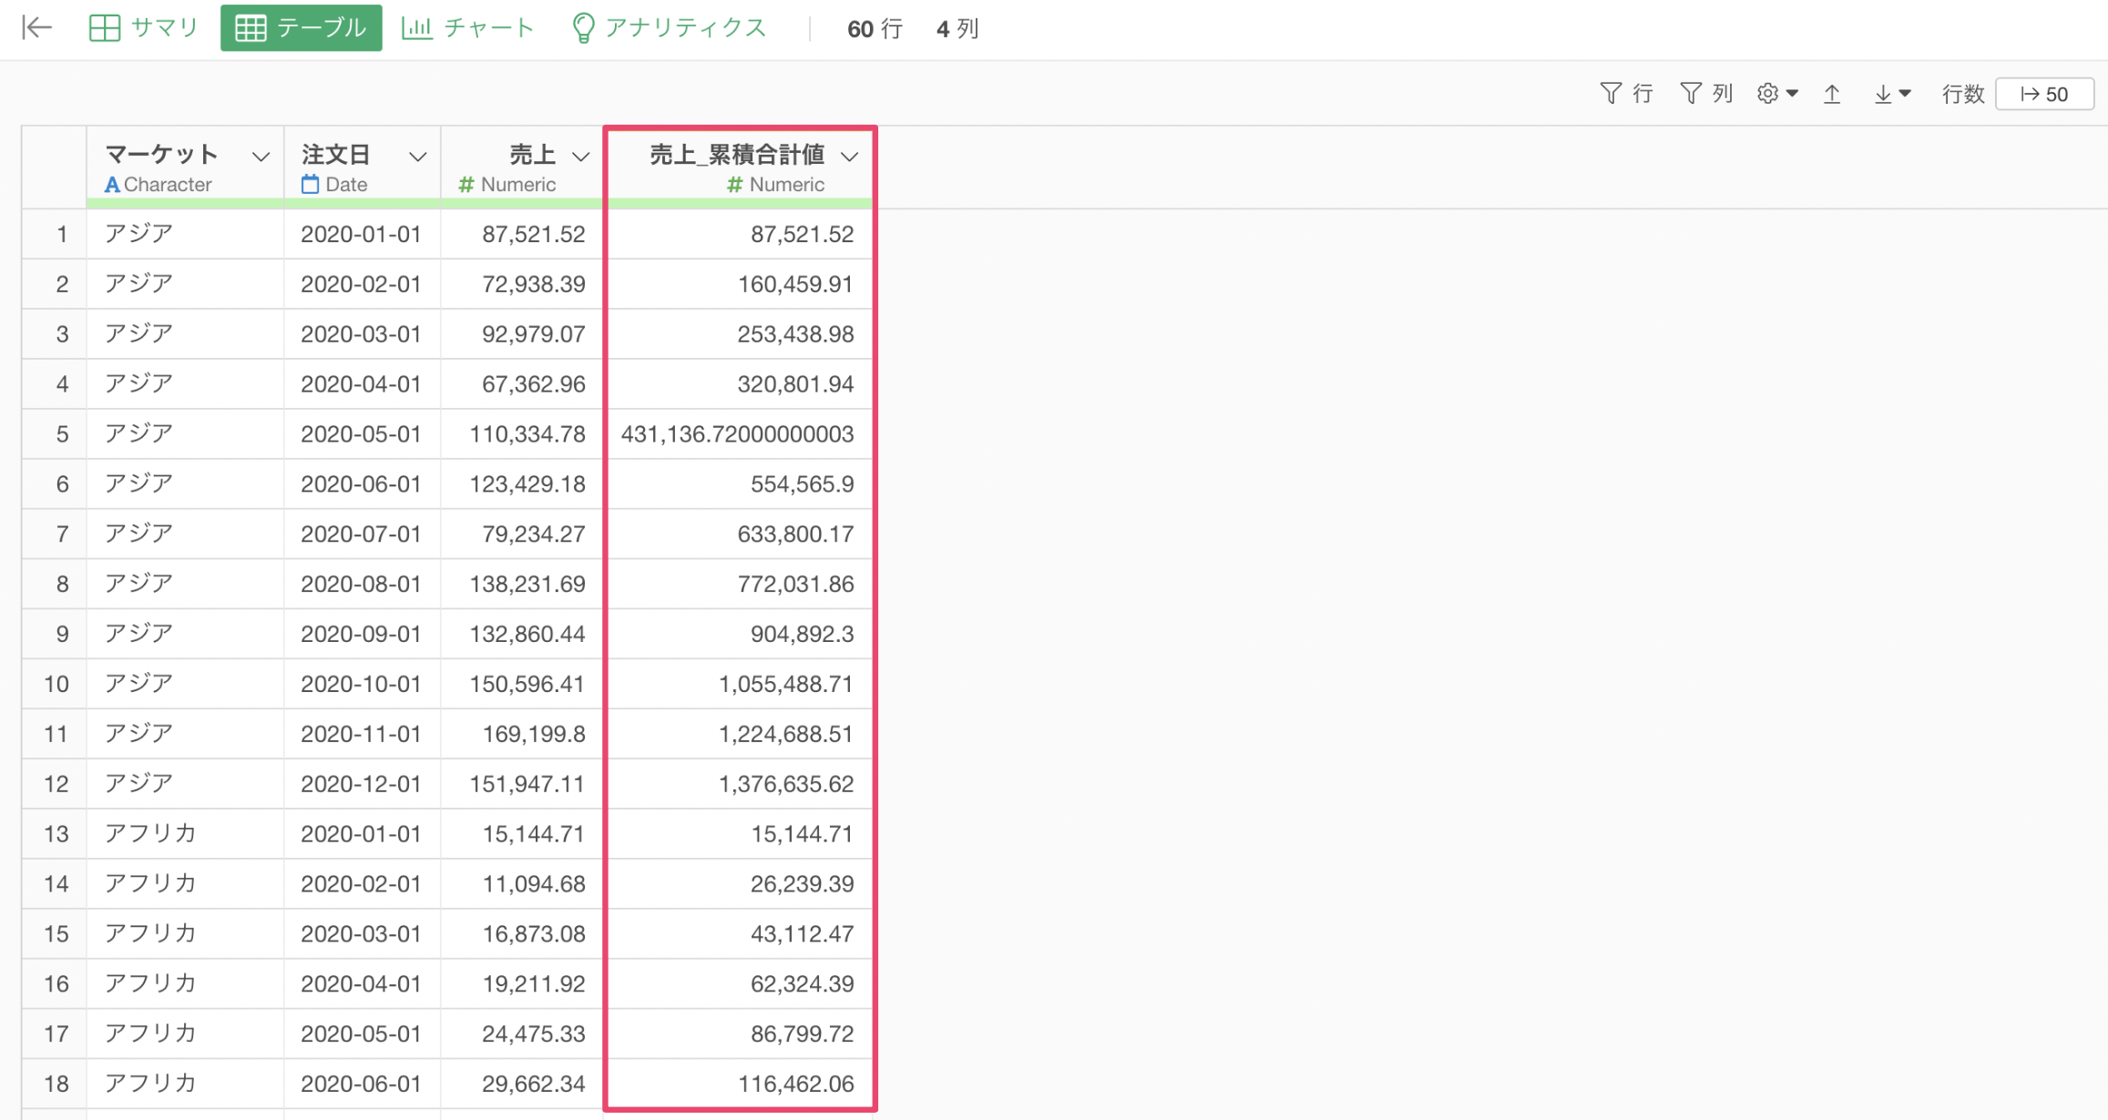This screenshot has width=2108, height=1120.
Task: Click the マーケット column header
Action: 185,168
